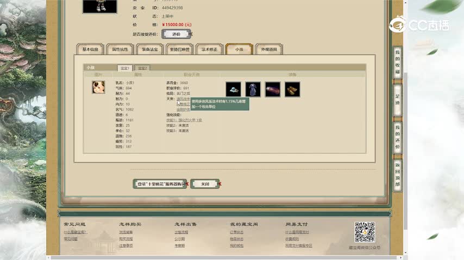Click the 关闭 close button

pos(205,184)
